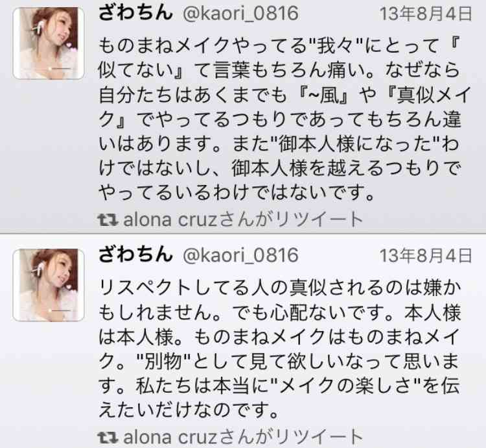The width and height of the screenshot is (486, 448).
Task: Click the retweet icon under the first tweet
Action: point(108,220)
